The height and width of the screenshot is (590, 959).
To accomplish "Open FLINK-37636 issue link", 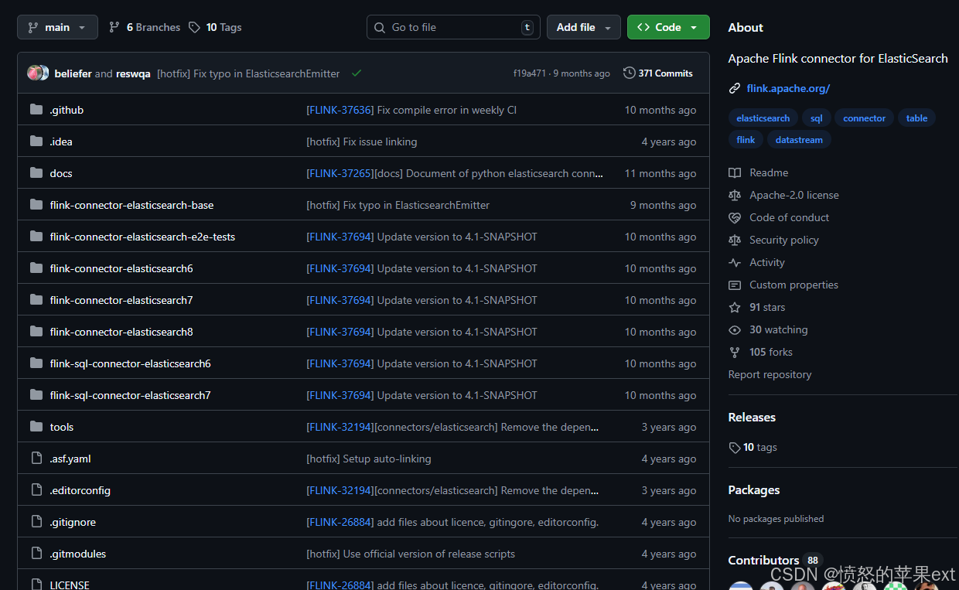I will pyautogui.click(x=340, y=110).
